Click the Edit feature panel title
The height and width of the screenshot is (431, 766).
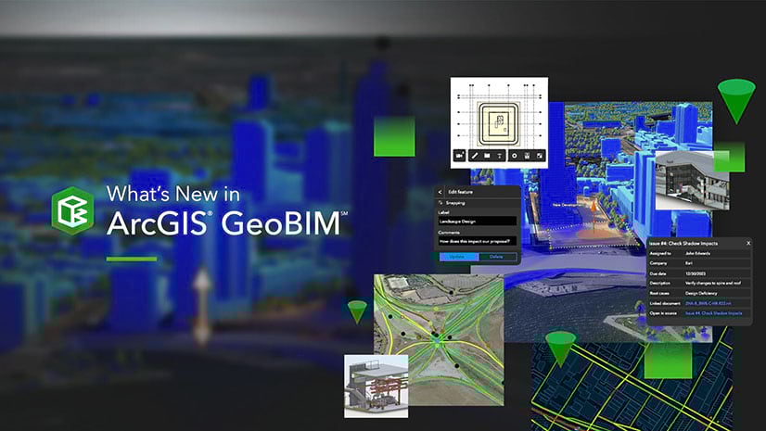click(x=460, y=192)
